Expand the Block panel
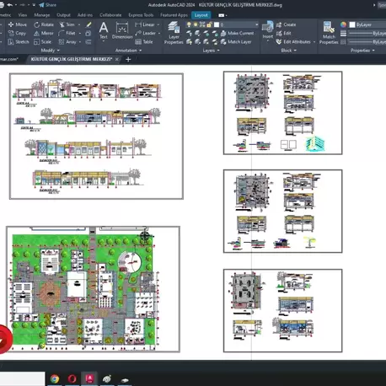386x386 pixels. pyautogui.click(x=288, y=51)
